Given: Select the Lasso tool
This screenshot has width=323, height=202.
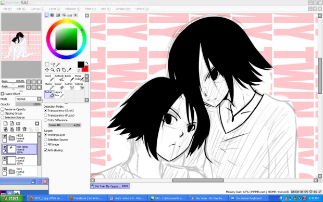Looking at the screenshot, I should (x=53, y=65).
